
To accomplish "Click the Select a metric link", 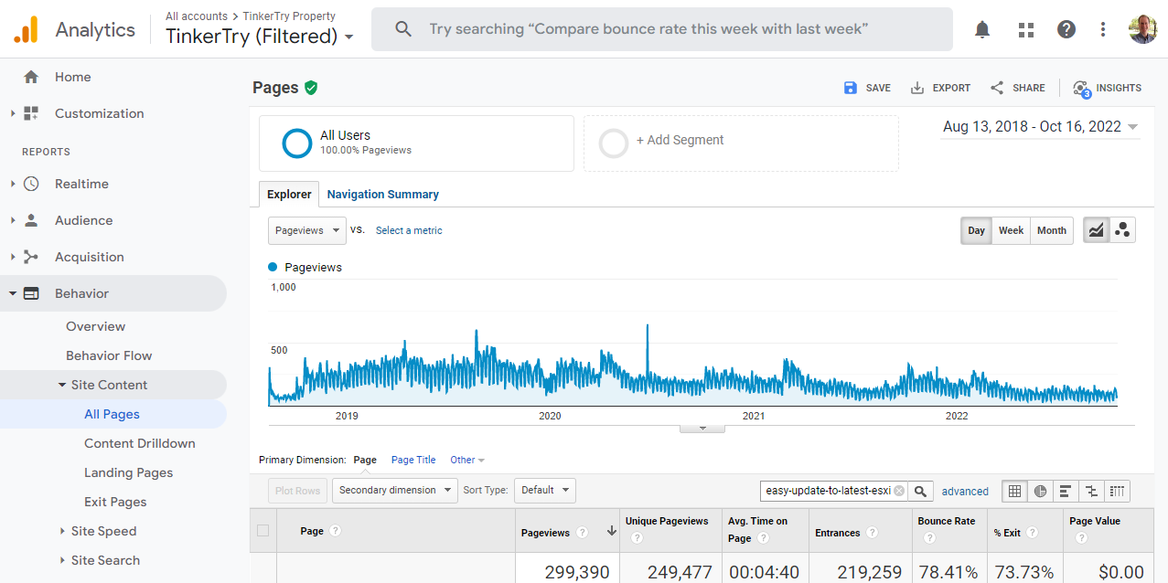I will click(x=409, y=230).
